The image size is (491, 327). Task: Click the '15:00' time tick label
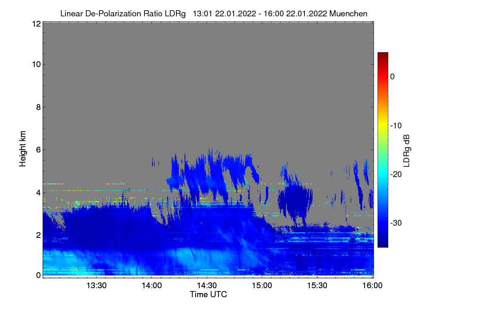262,286
